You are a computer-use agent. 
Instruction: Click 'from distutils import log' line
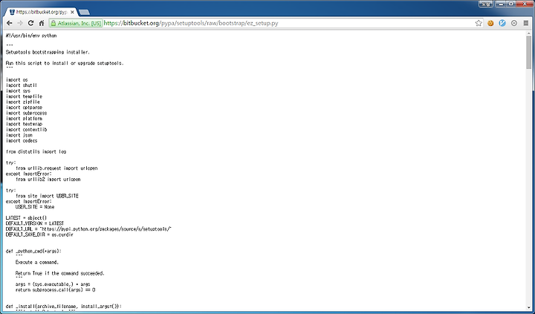tap(36, 151)
